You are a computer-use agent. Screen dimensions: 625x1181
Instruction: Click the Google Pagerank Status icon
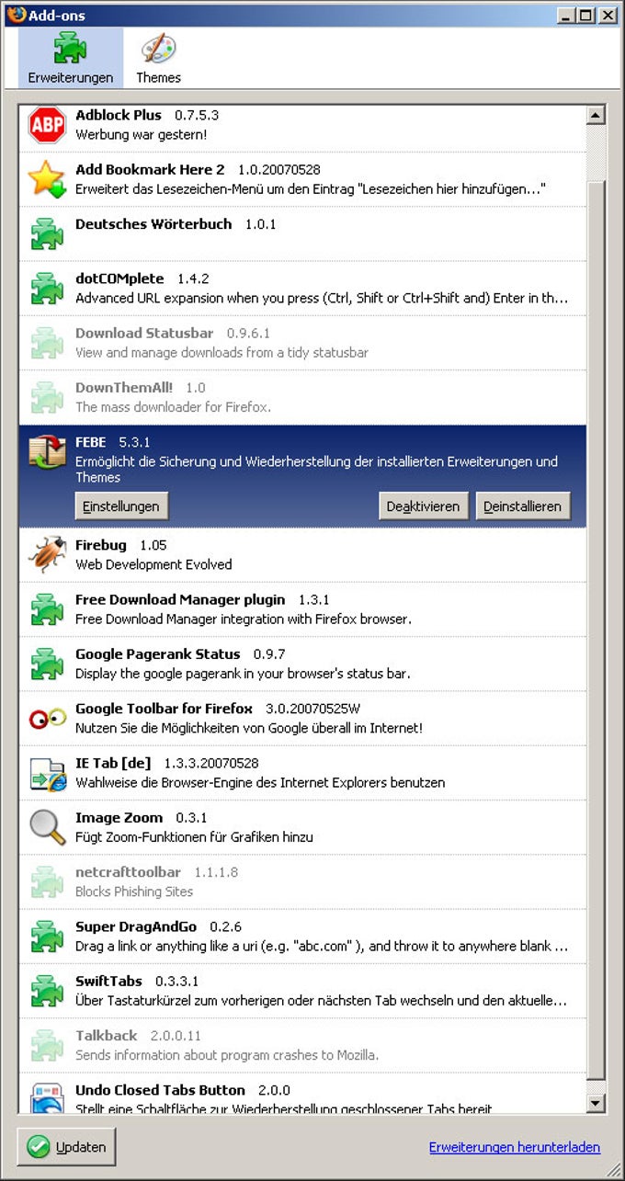(x=47, y=664)
